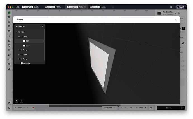Click white color swatch of SIDE object

click(x=24, y=41)
